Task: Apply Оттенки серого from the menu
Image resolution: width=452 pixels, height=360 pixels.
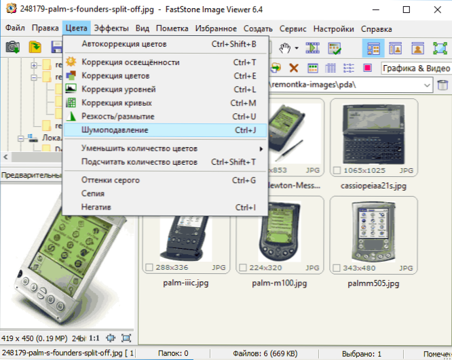Action: coord(166,180)
